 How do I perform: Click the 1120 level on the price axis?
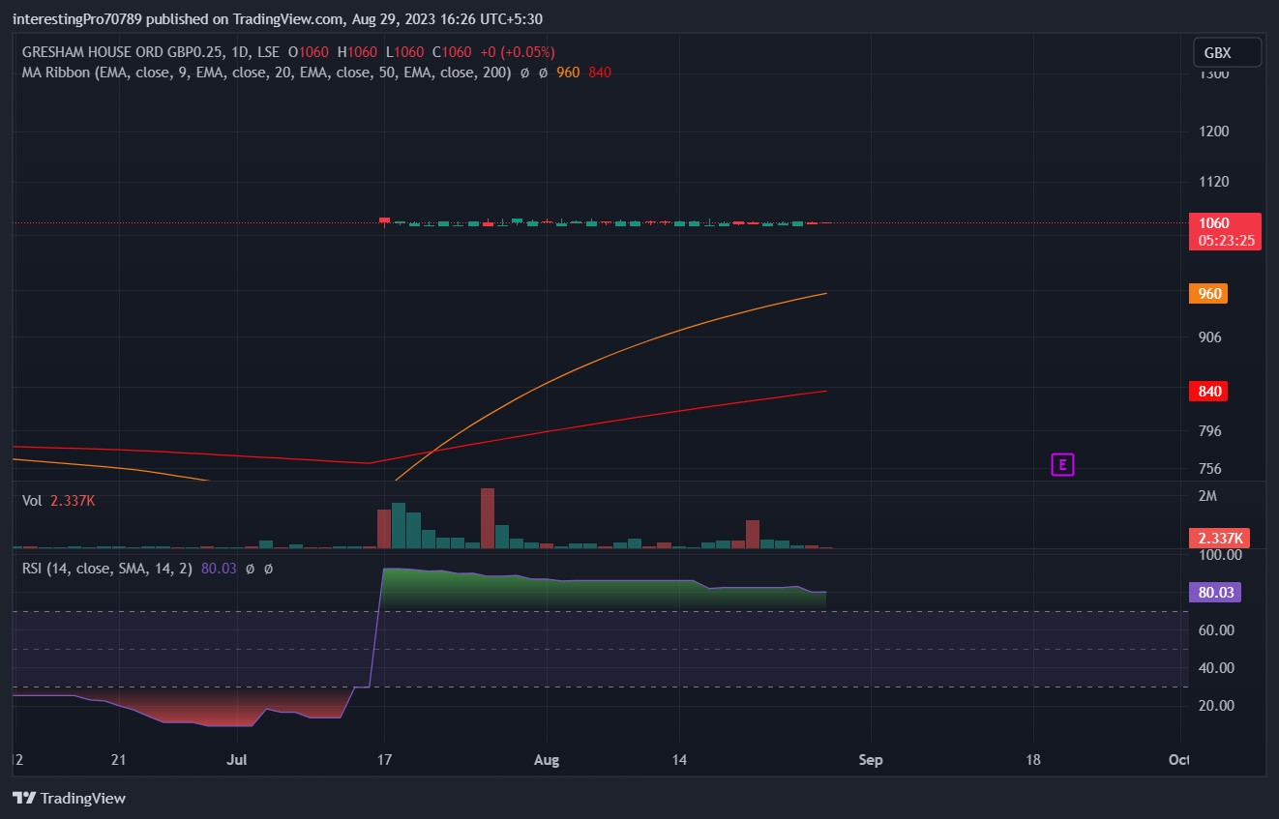1214,182
